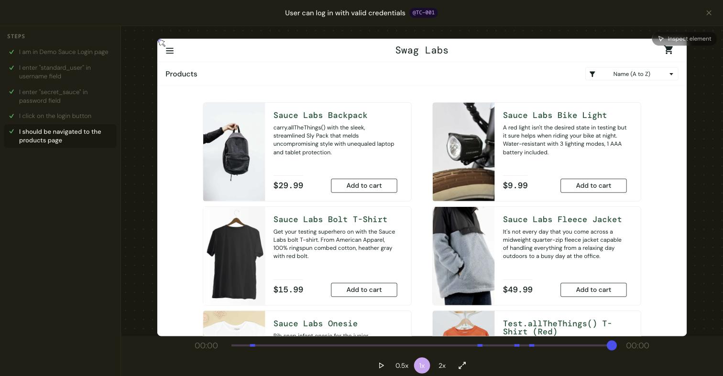Close the test case viewer
Screen dimensions: 723x376
[709, 13]
